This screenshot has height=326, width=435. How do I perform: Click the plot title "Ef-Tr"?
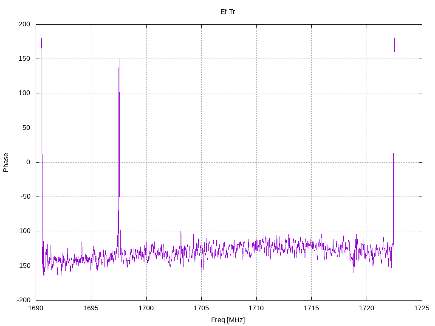pyautogui.click(x=228, y=12)
